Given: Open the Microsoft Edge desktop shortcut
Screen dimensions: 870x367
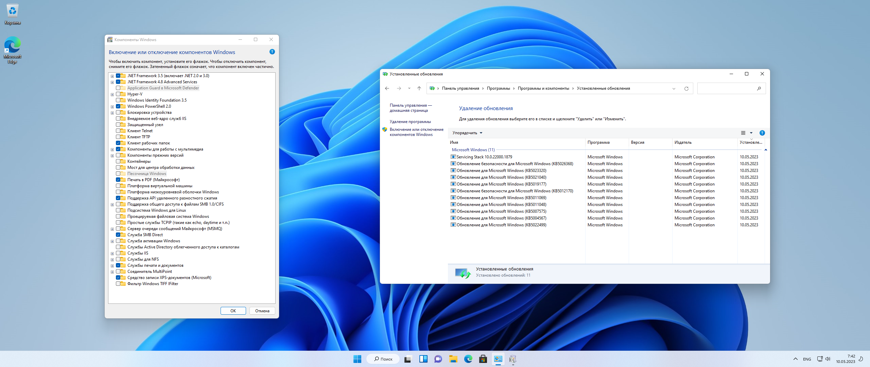Looking at the screenshot, I should tap(13, 50).
